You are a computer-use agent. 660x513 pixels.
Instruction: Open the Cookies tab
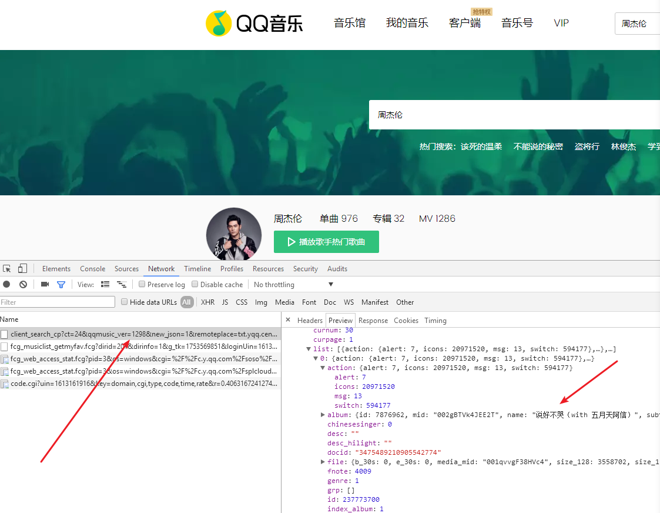[406, 321]
